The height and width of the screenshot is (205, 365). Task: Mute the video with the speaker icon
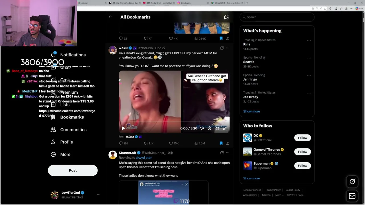click(x=202, y=128)
